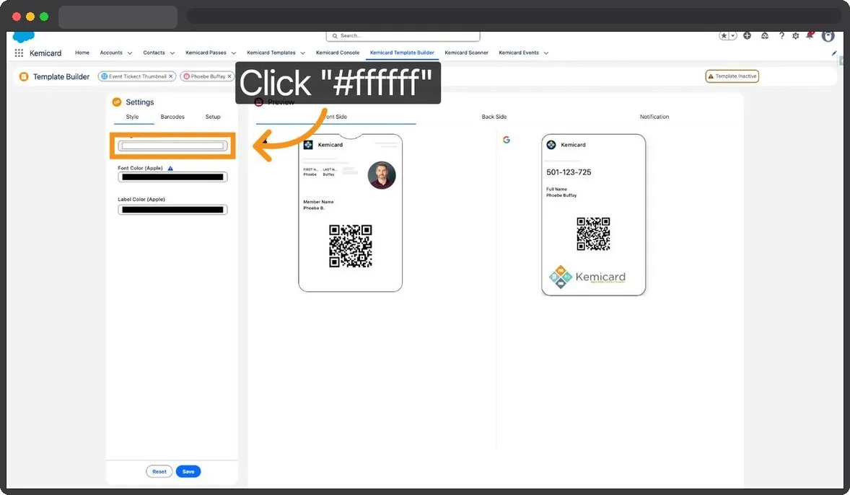Image resolution: width=850 pixels, height=495 pixels.
Task: Switch to the Barcodes settings tab
Action: 172,117
